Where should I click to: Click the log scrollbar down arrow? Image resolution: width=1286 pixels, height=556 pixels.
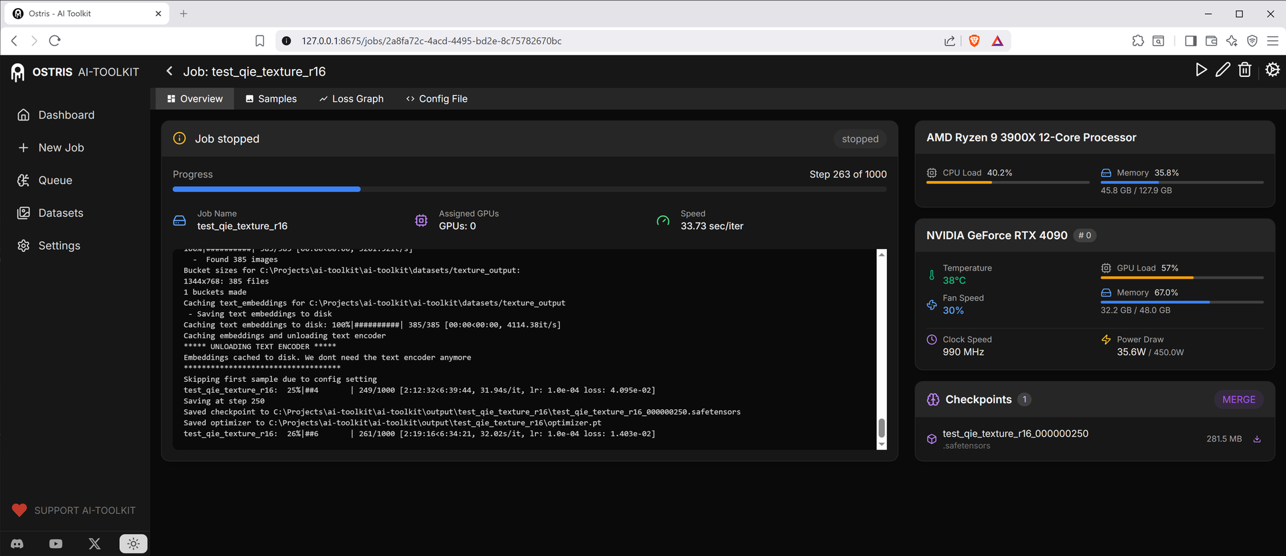coord(881,444)
